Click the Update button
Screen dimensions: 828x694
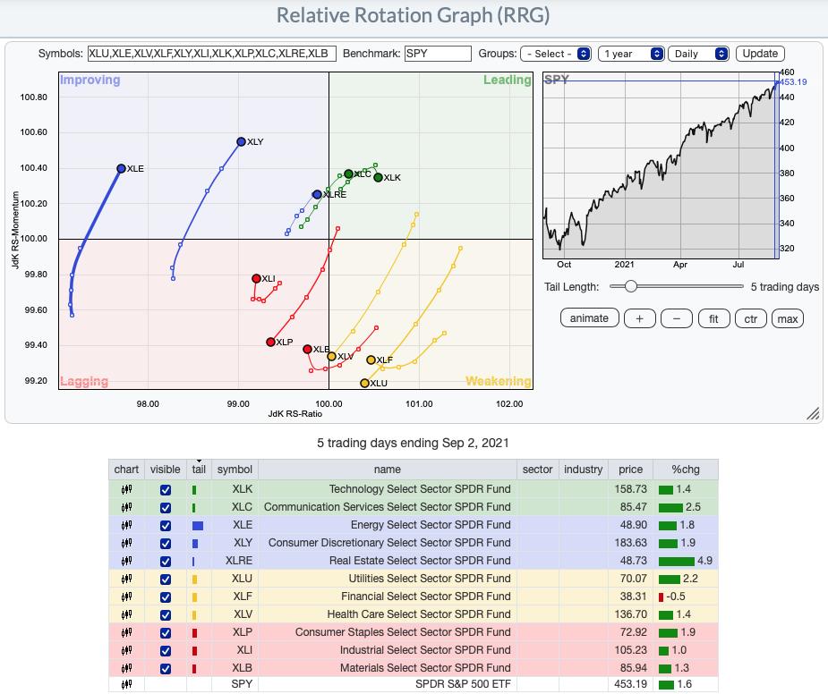760,54
